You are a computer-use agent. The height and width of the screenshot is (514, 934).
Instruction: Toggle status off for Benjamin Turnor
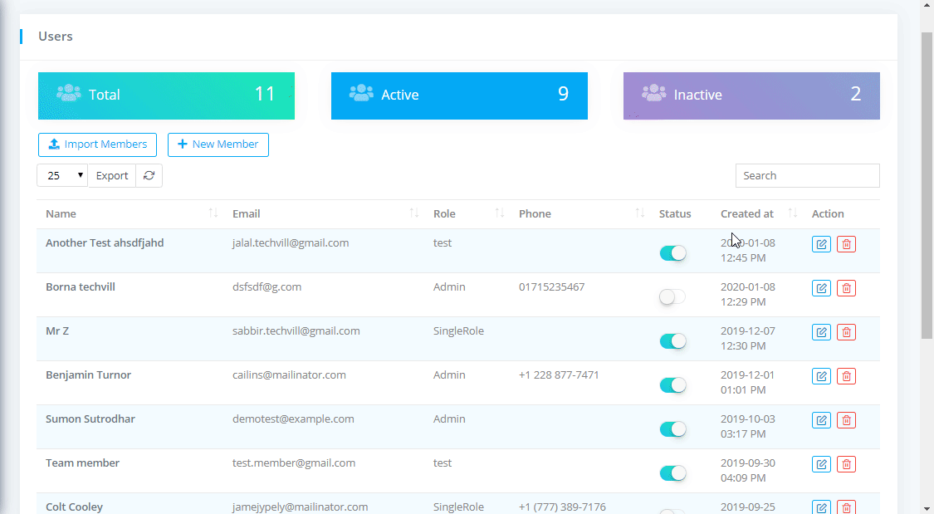click(x=672, y=384)
